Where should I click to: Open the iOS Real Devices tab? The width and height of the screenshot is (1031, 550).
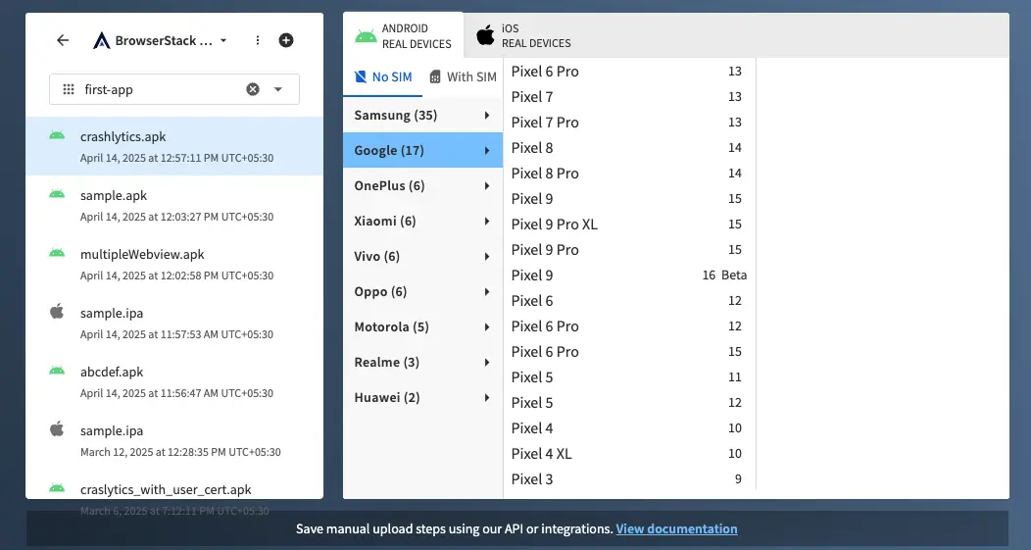click(x=524, y=36)
